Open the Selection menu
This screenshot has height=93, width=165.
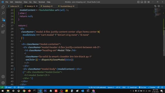point(18,2)
